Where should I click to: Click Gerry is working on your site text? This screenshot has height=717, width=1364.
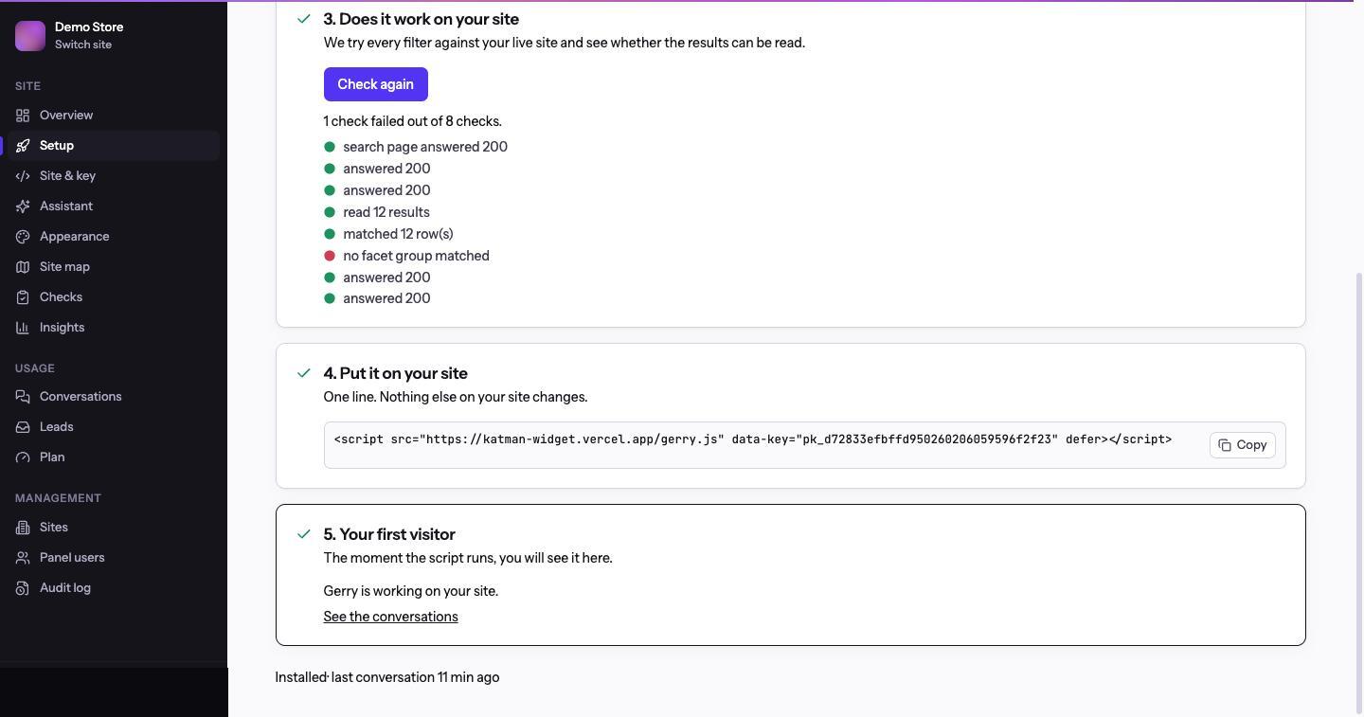point(411,591)
